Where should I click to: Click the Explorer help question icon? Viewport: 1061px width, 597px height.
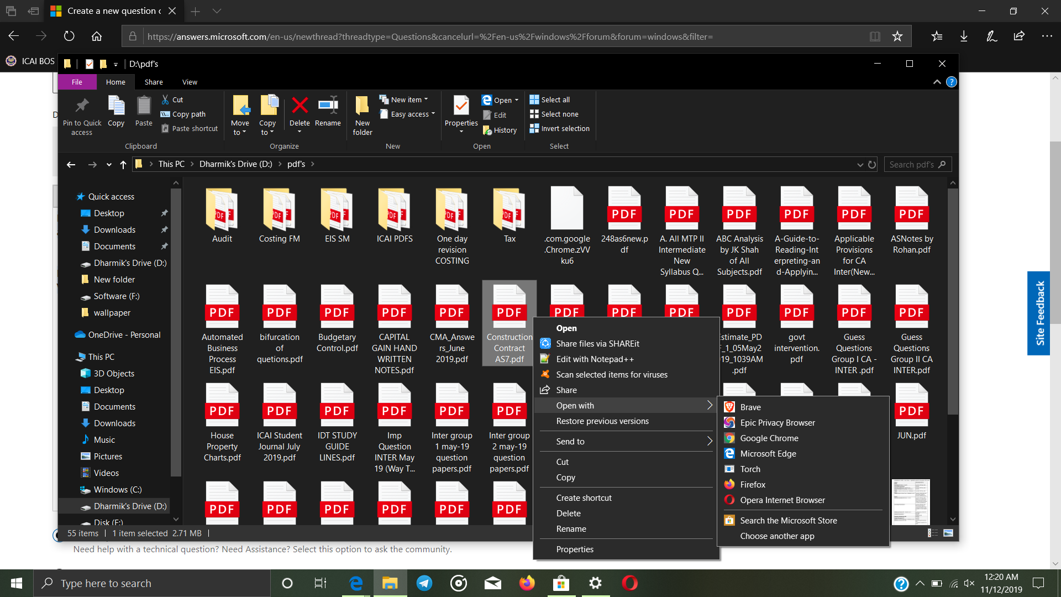pos(951,82)
